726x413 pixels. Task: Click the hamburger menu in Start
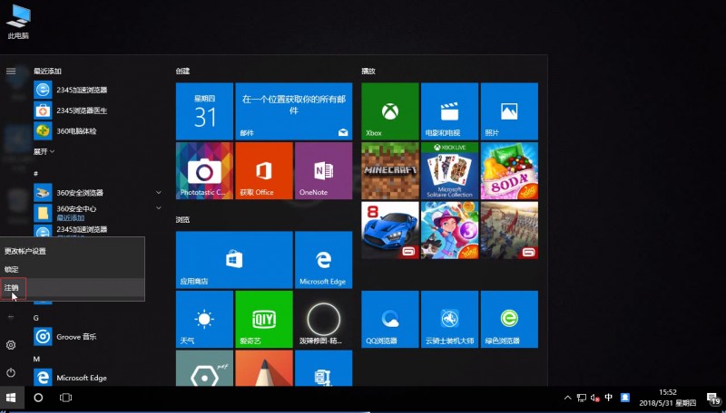coord(11,72)
